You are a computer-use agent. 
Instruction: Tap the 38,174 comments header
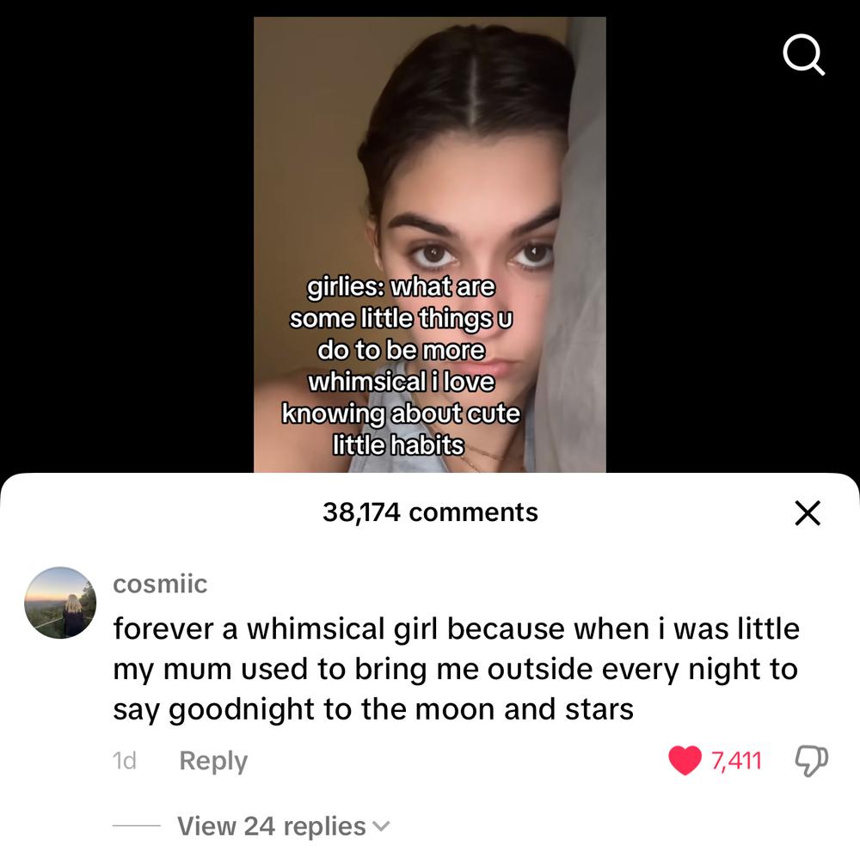pos(430,512)
